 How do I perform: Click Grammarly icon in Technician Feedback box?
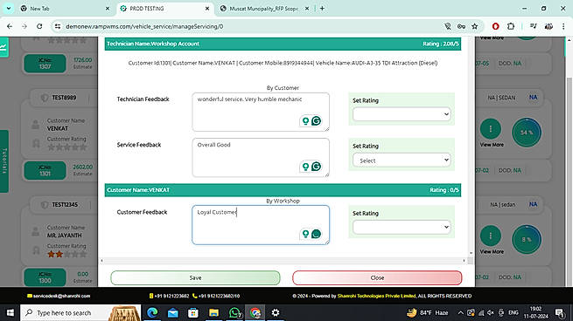(x=317, y=120)
